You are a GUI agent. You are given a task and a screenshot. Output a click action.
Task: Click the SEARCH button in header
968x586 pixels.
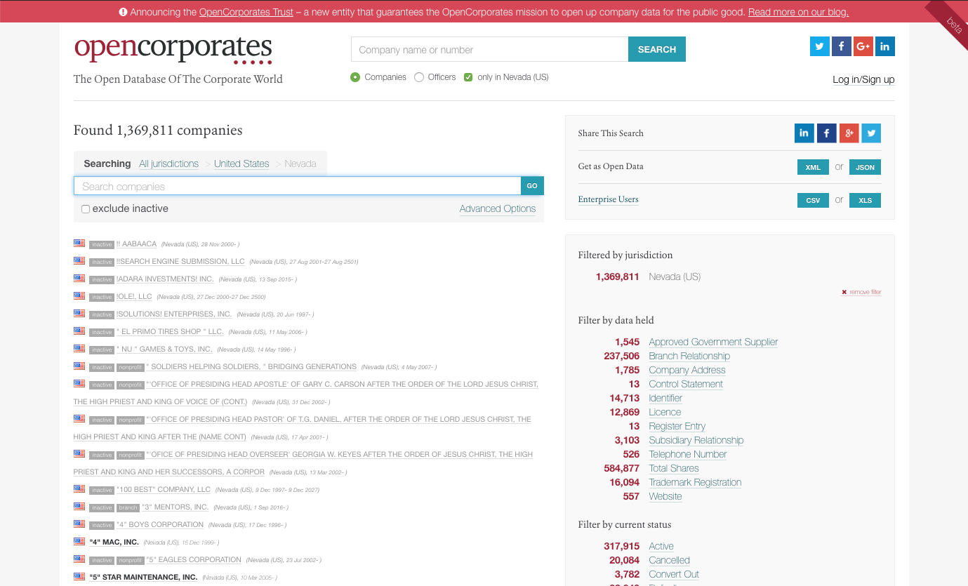(x=657, y=49)
